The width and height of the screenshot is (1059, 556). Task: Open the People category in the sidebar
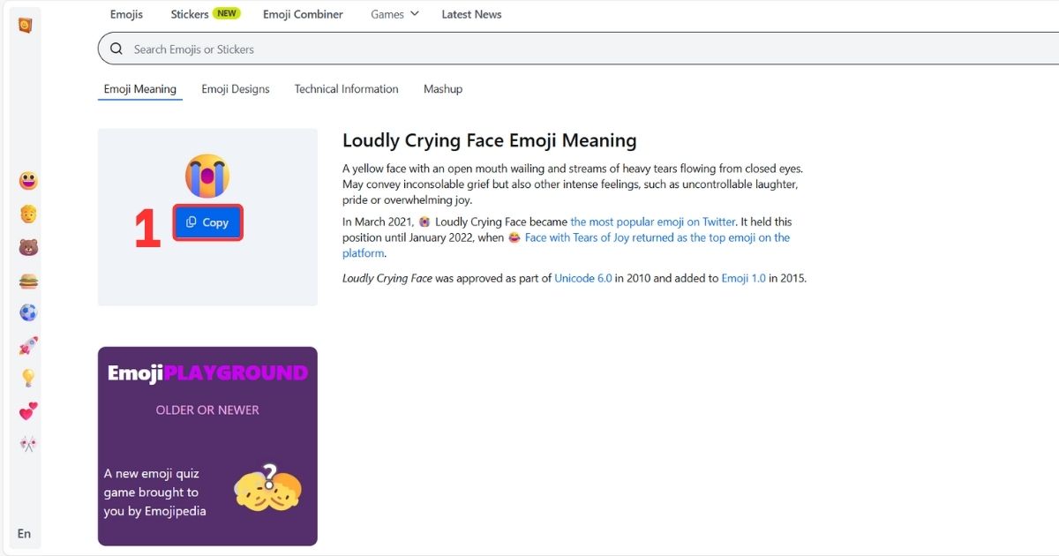(26, 213)
